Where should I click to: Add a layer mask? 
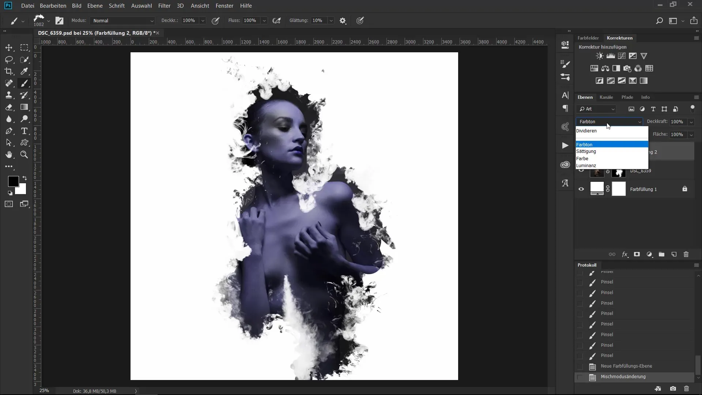(x=637, y=254)
